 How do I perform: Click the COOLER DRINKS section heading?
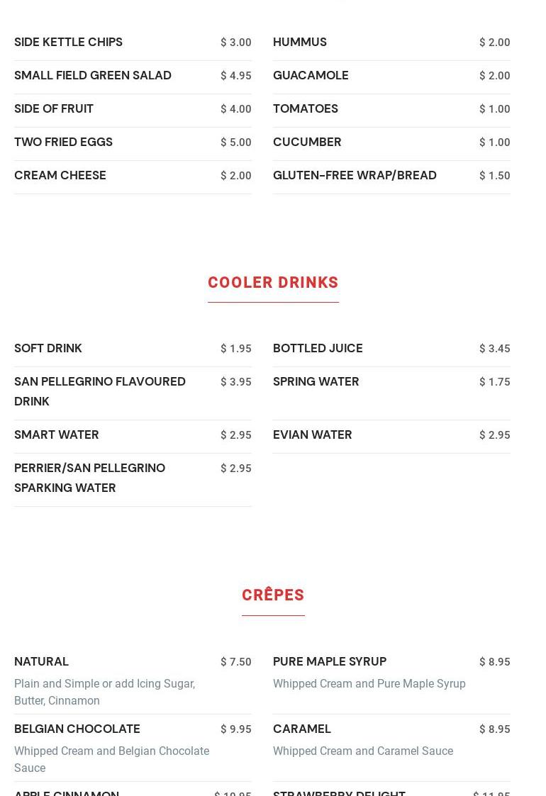(x=273, y=282)
